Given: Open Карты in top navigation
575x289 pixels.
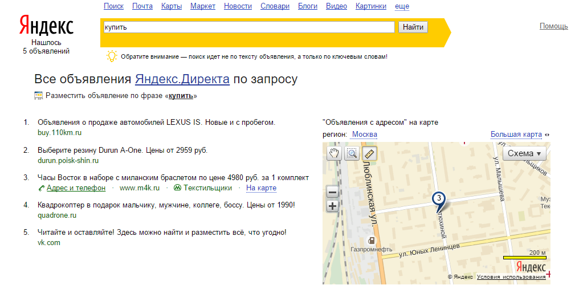Looking at the screenshot, I should pyautogui.click(x=172, y=6).
